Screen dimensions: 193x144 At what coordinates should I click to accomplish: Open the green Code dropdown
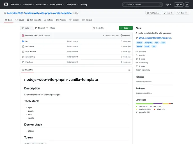[x=126, y=28]
